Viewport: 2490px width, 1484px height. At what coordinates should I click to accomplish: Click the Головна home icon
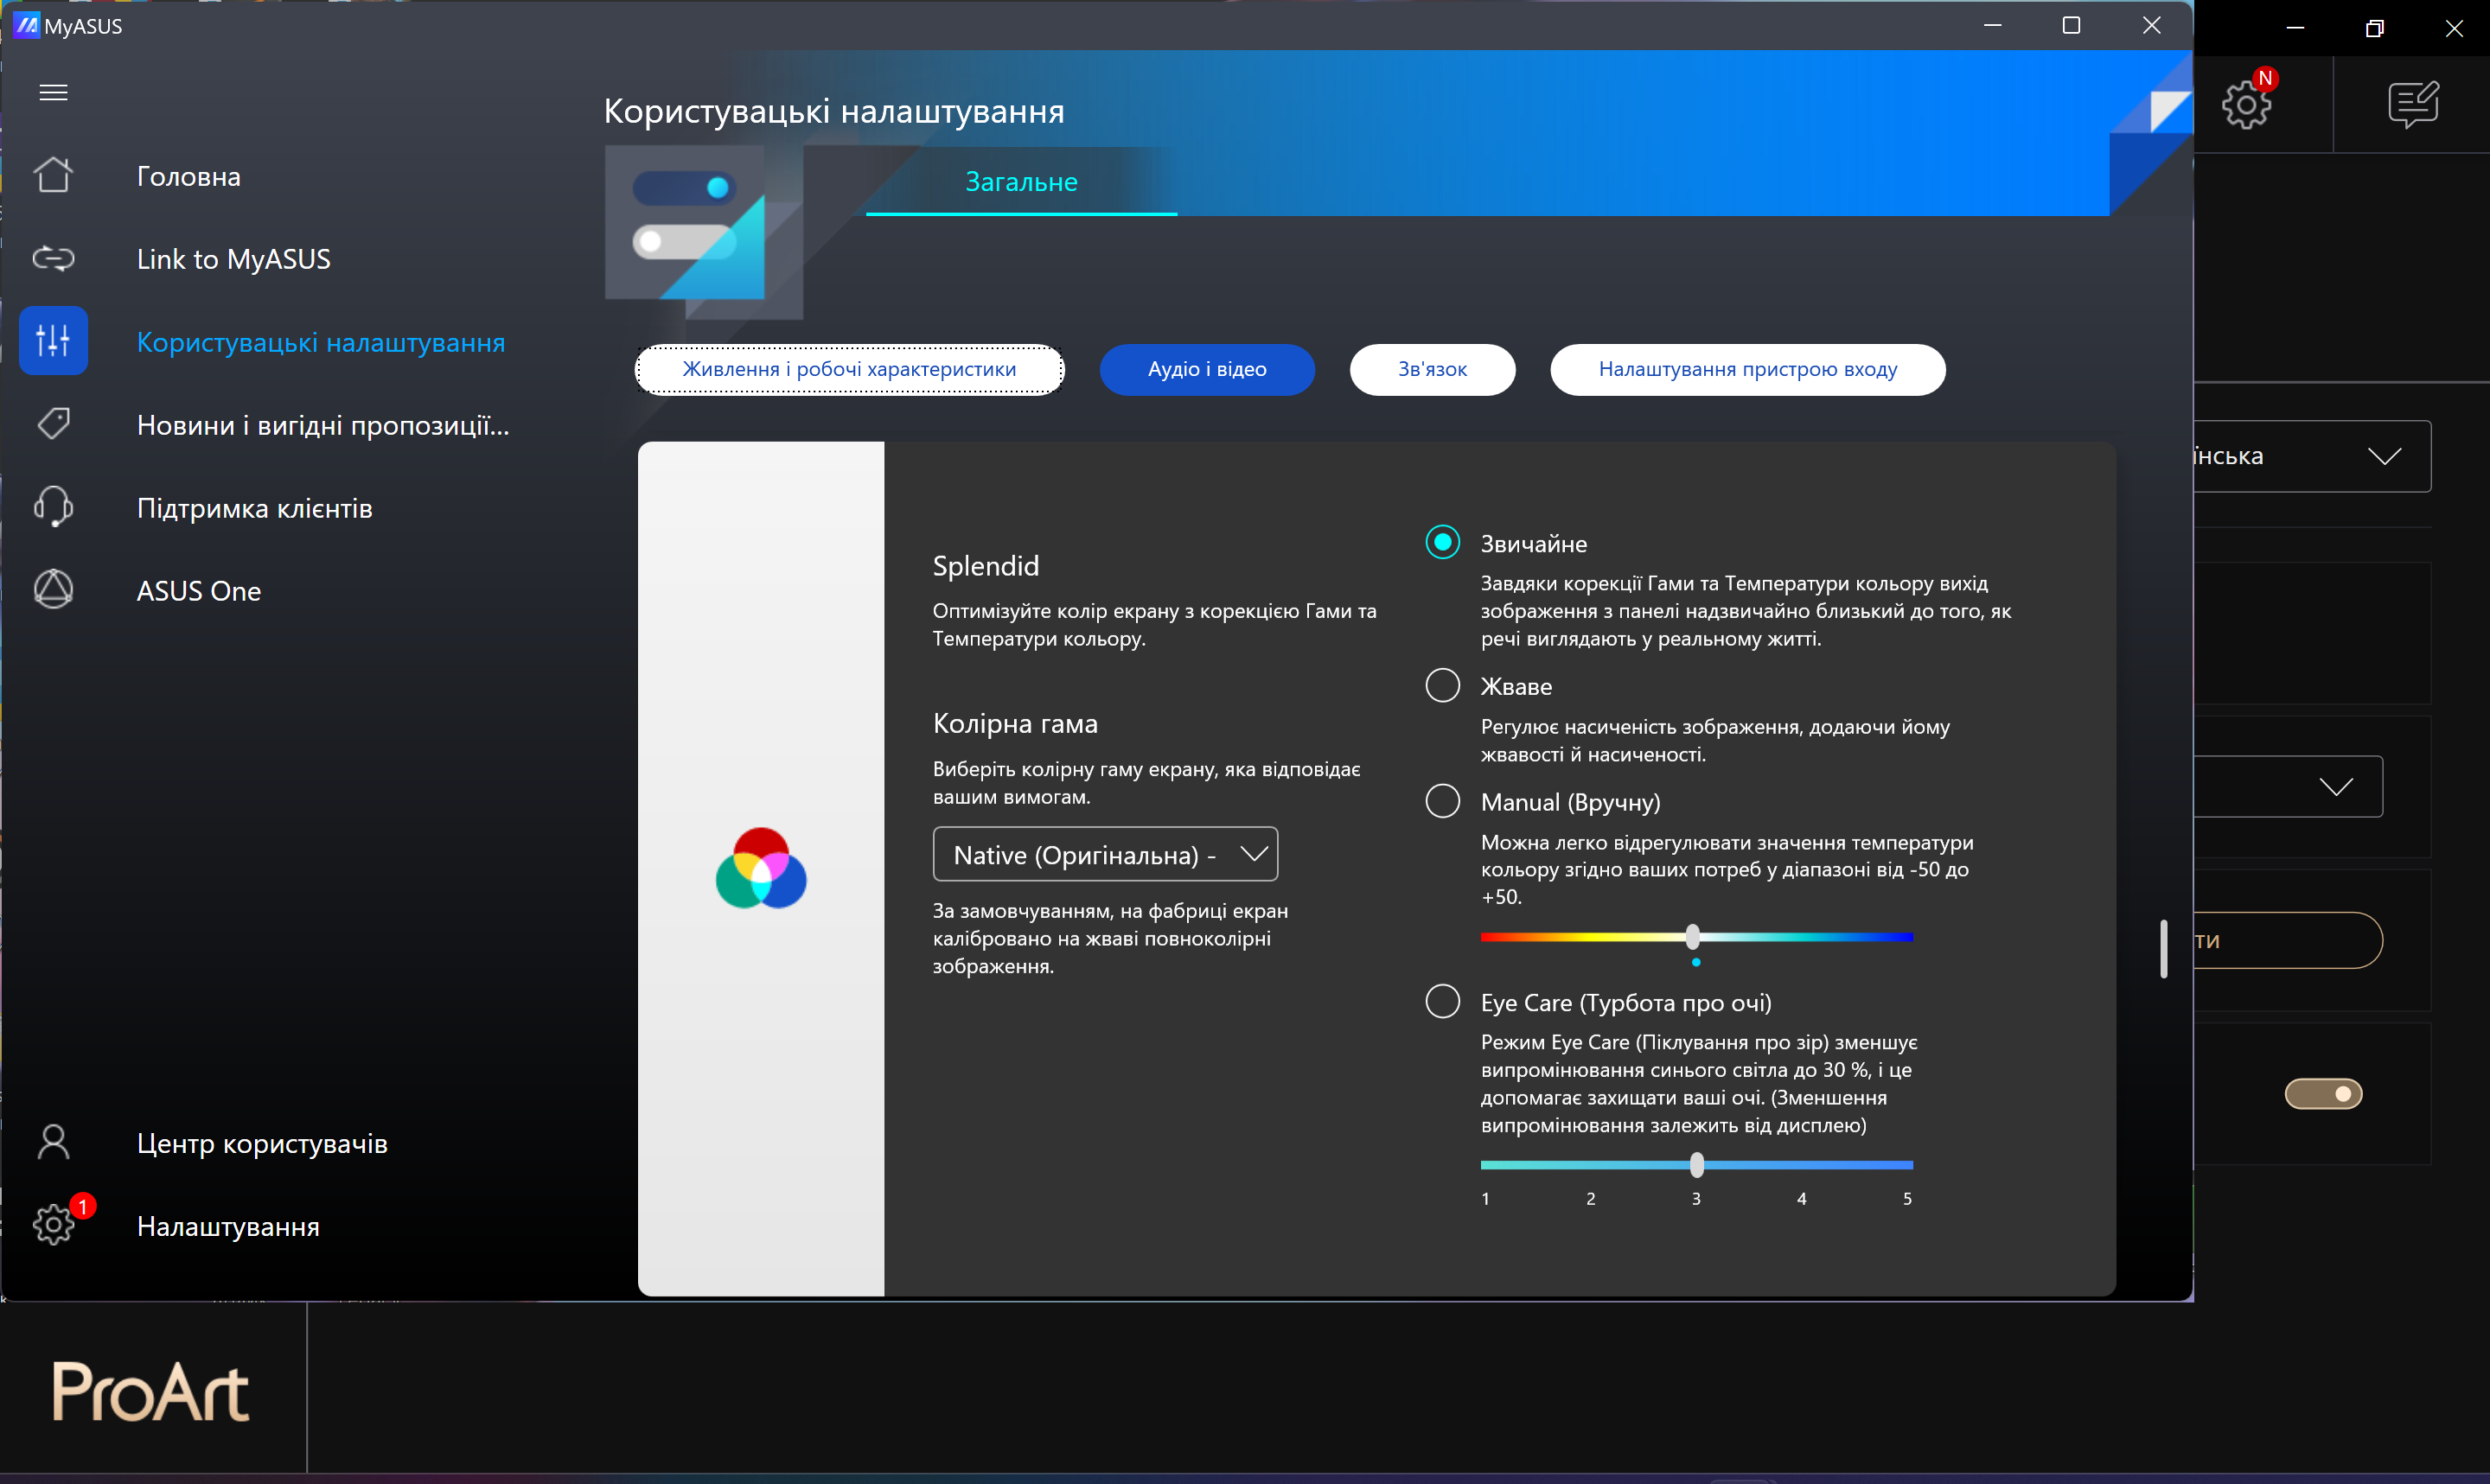click(53, 176)
